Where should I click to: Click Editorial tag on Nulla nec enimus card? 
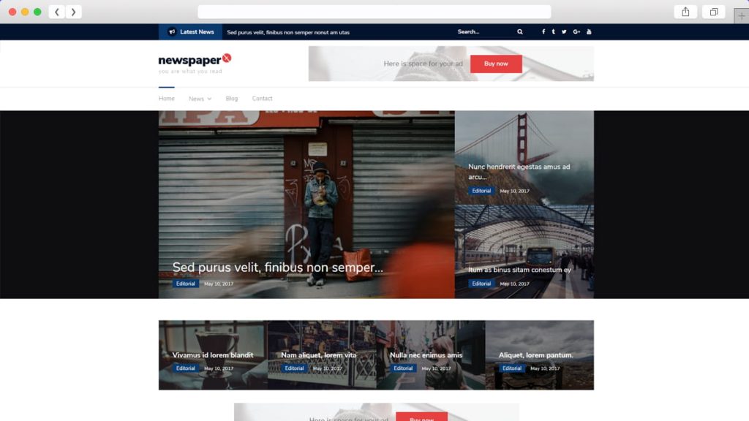pyautogui.click(x=403, y=368)
